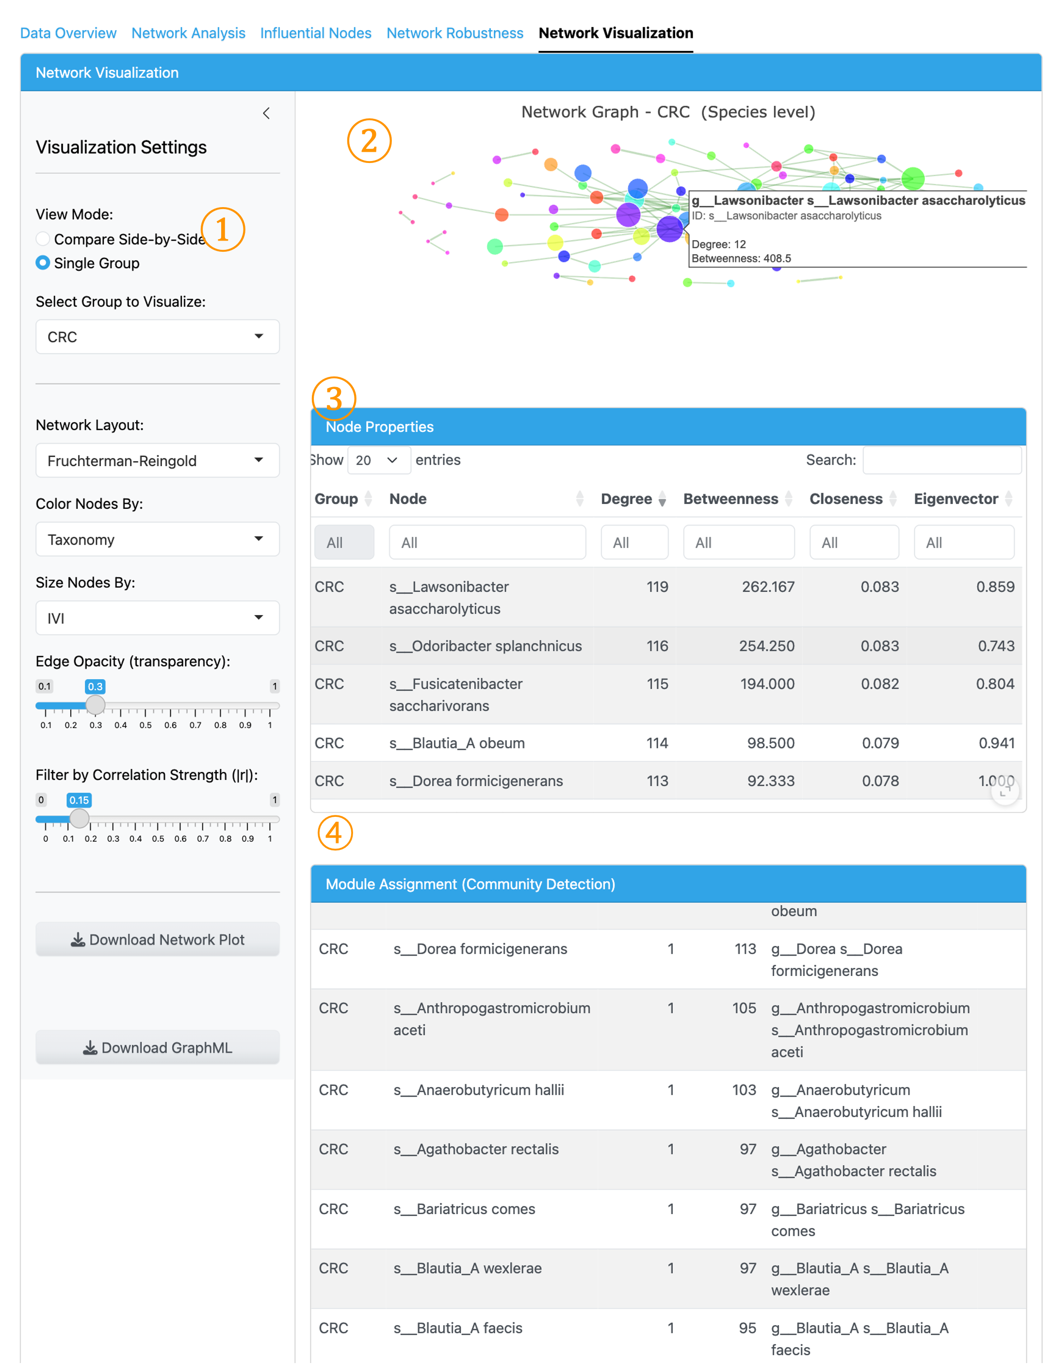Image resolution: width=1051 pixels, height=1365 pixels.
Task: Click the Module Assignment panel header
Action: (668, 884)
